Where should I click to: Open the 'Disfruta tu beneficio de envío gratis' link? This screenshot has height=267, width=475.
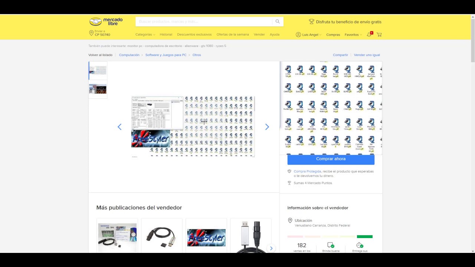coord(348,22)
